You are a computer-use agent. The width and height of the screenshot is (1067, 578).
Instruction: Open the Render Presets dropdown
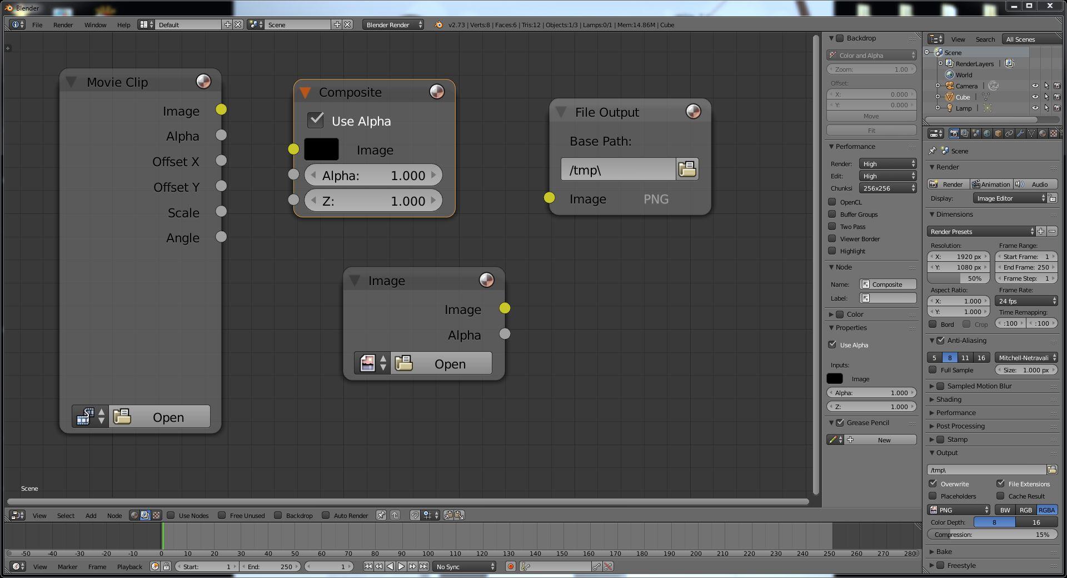[x=981, y=231]
